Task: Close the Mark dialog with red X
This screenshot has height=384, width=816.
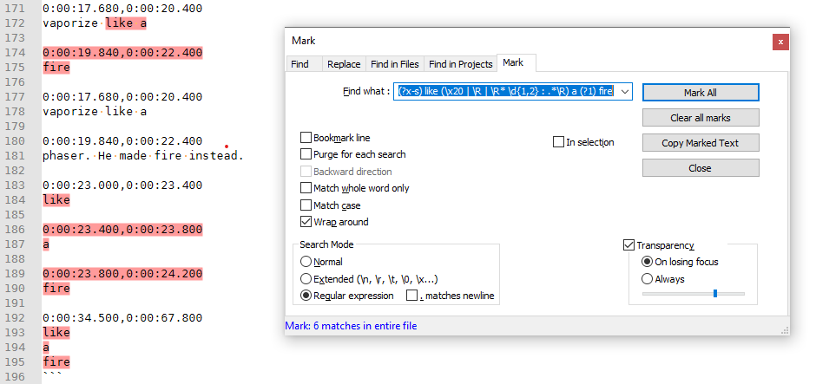Action: pos(780,42)
